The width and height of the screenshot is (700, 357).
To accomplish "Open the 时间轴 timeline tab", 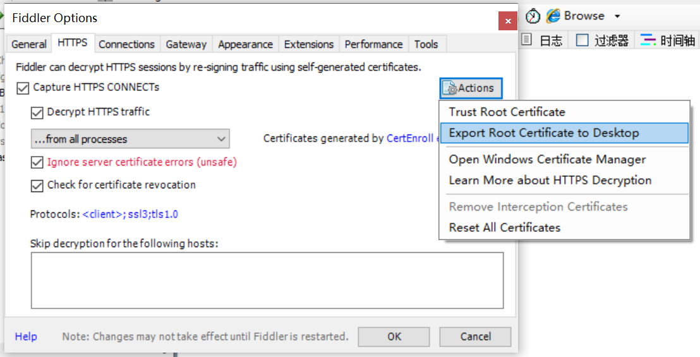I will coord(668,40).
